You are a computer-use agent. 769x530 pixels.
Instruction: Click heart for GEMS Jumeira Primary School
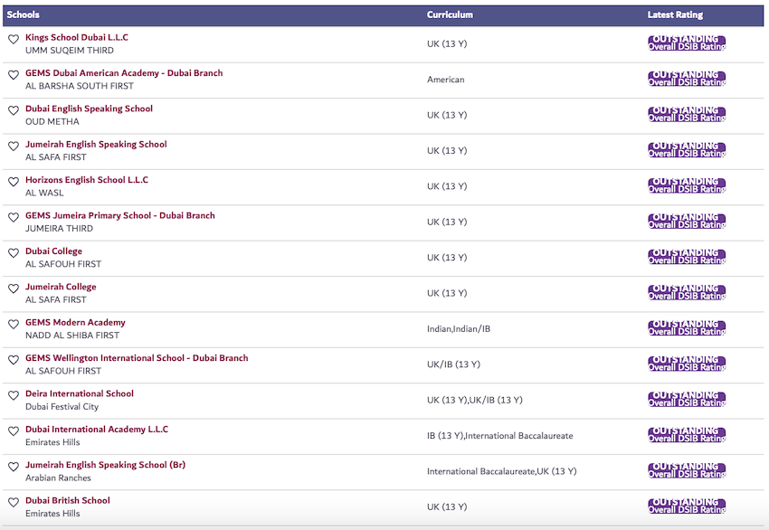[x=14, y=218]
